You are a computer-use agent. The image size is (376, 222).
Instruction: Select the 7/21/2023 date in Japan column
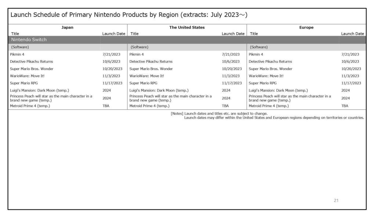tap(111, 54)
